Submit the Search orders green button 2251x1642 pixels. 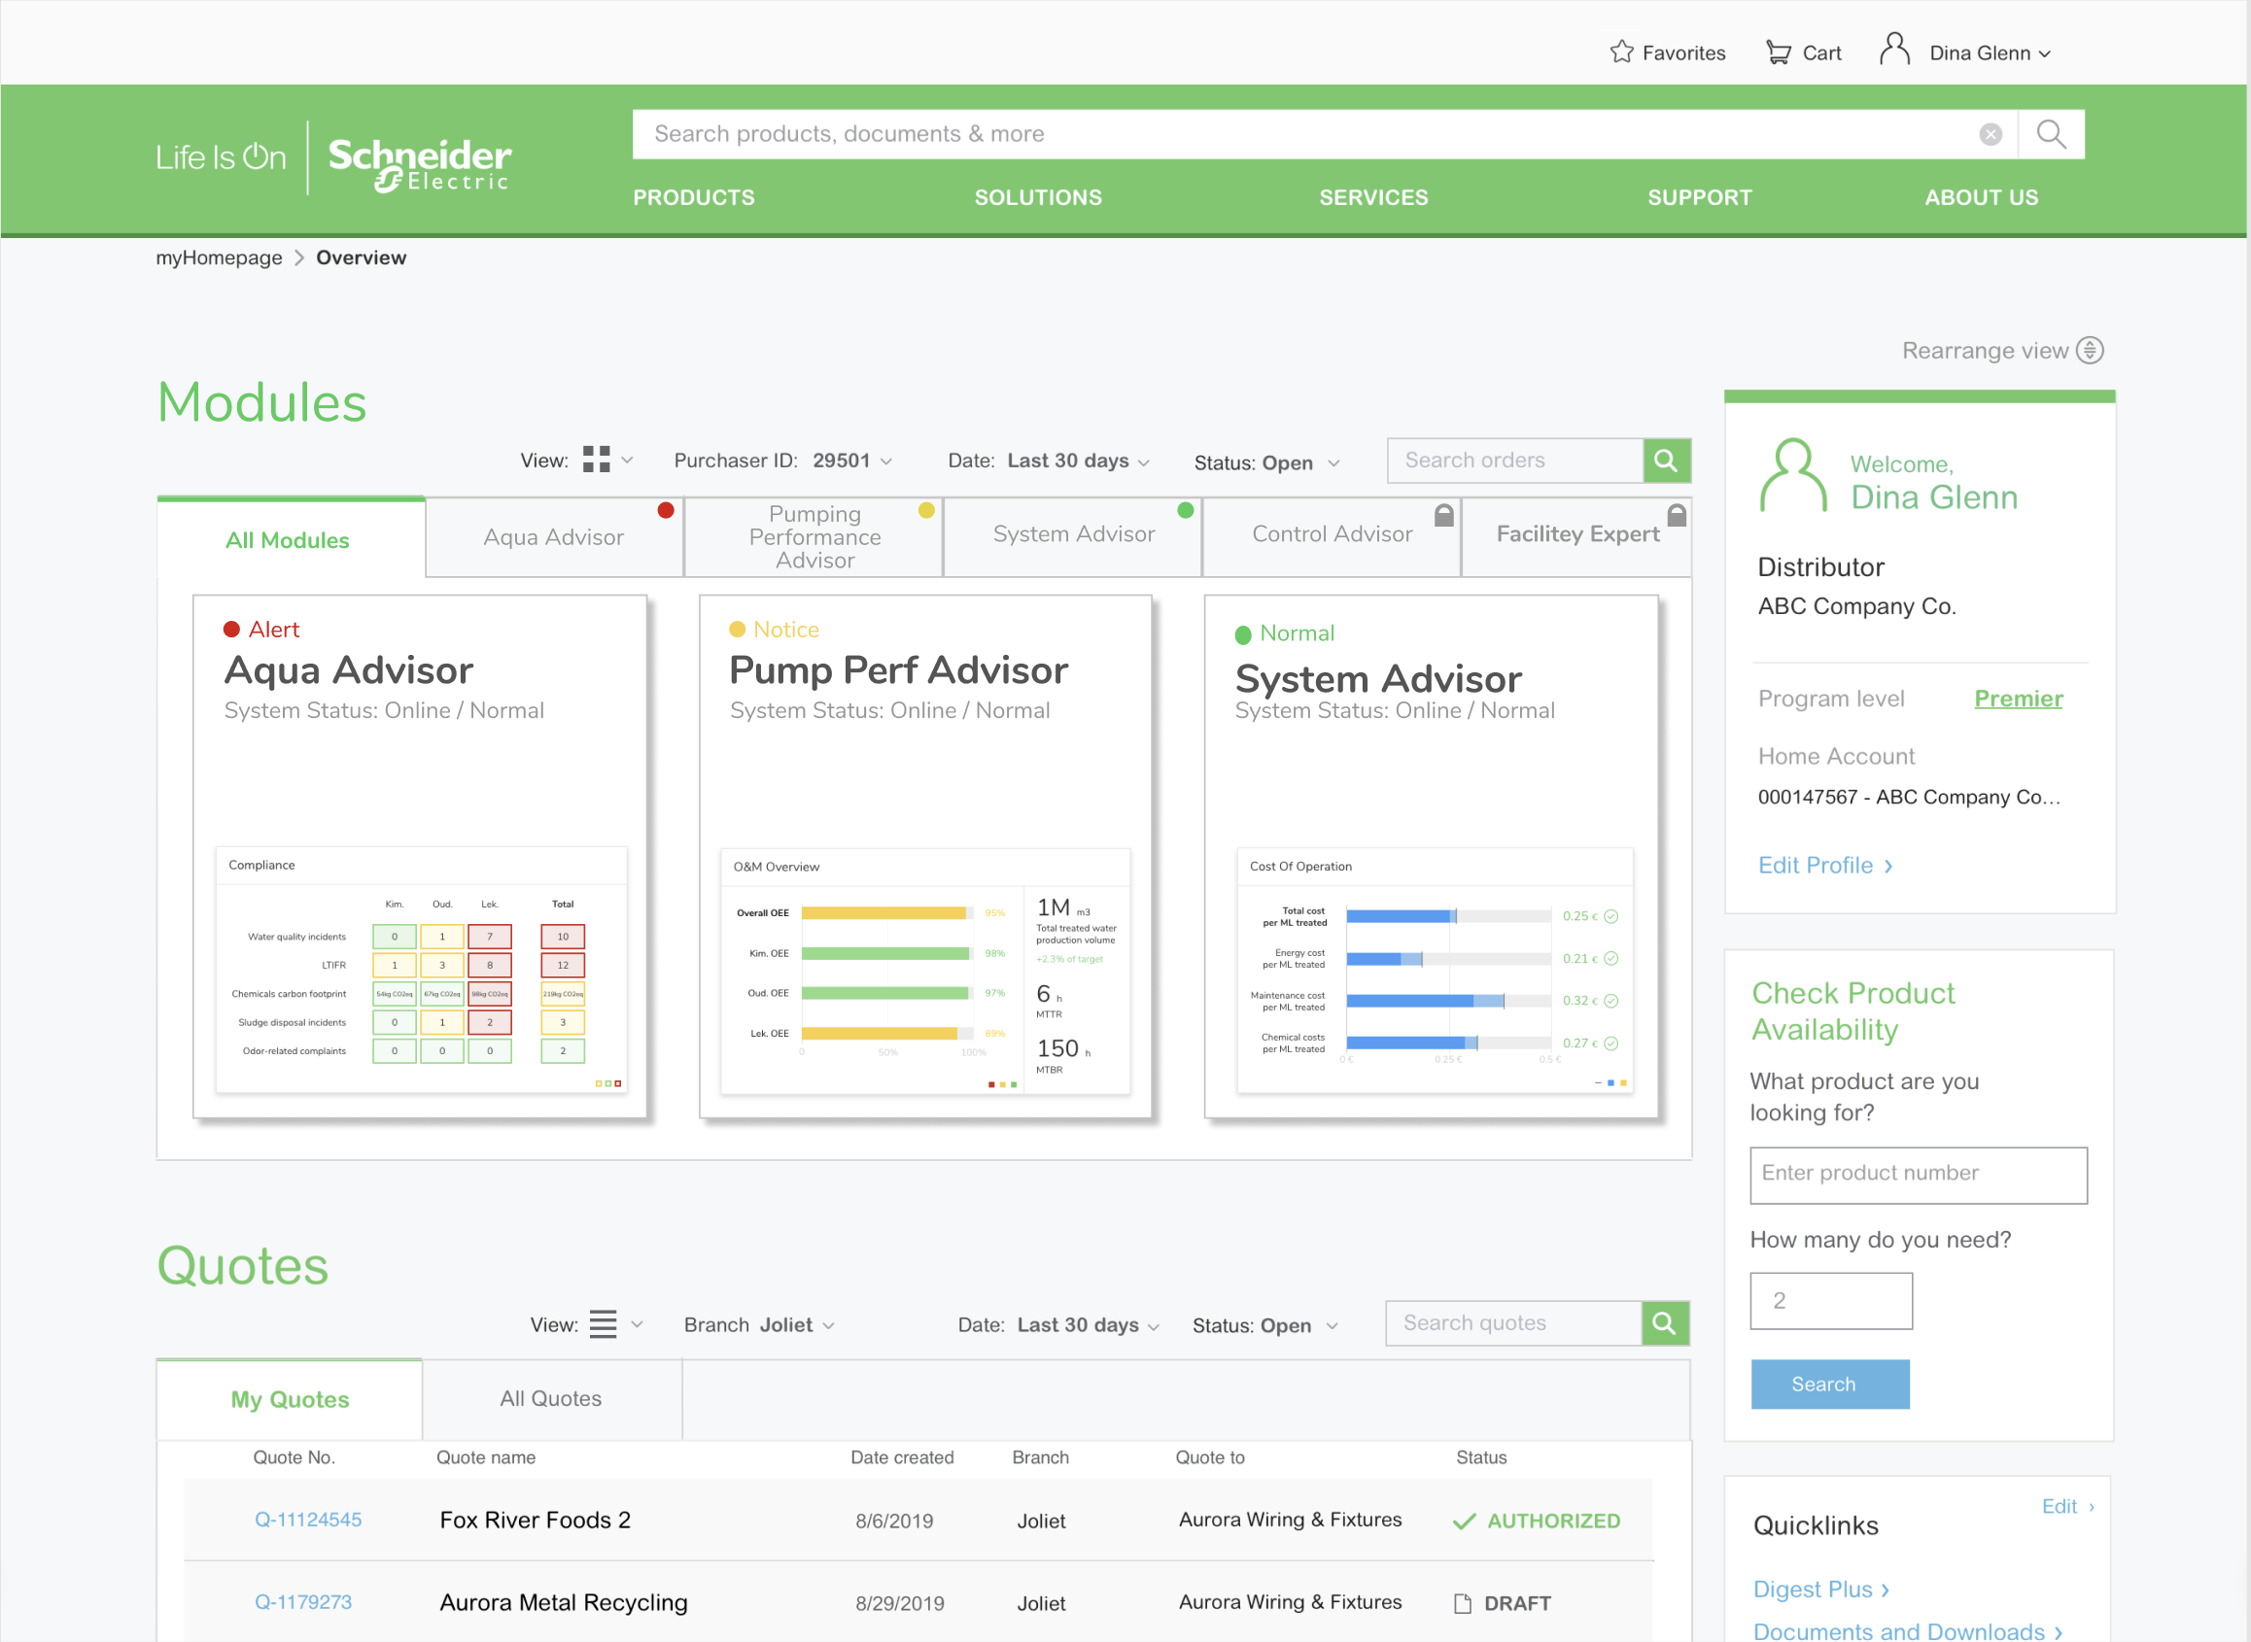click(x=1666, y=461)
